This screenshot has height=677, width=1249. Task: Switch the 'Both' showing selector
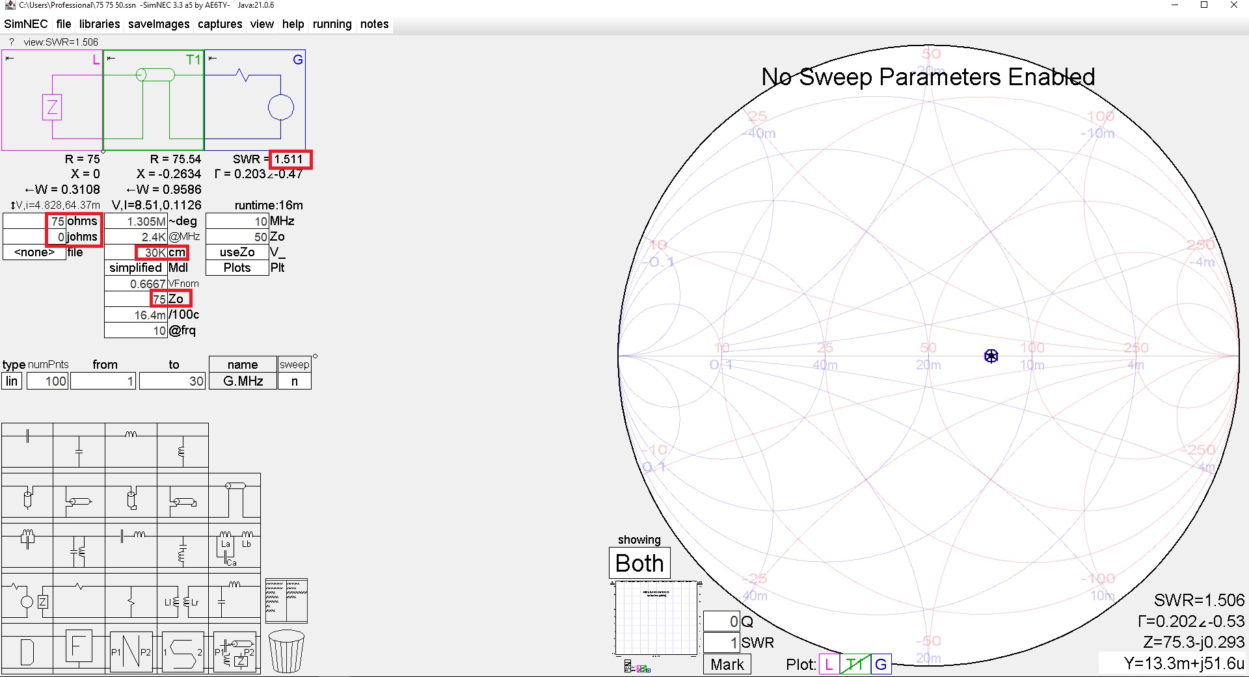tap(639, 563)
